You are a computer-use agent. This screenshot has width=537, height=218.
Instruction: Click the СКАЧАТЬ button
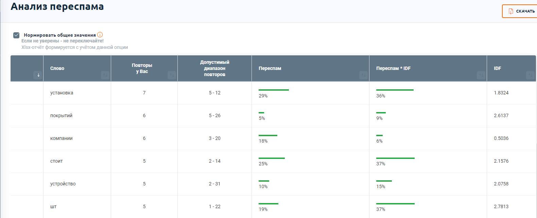pos(520,11)
